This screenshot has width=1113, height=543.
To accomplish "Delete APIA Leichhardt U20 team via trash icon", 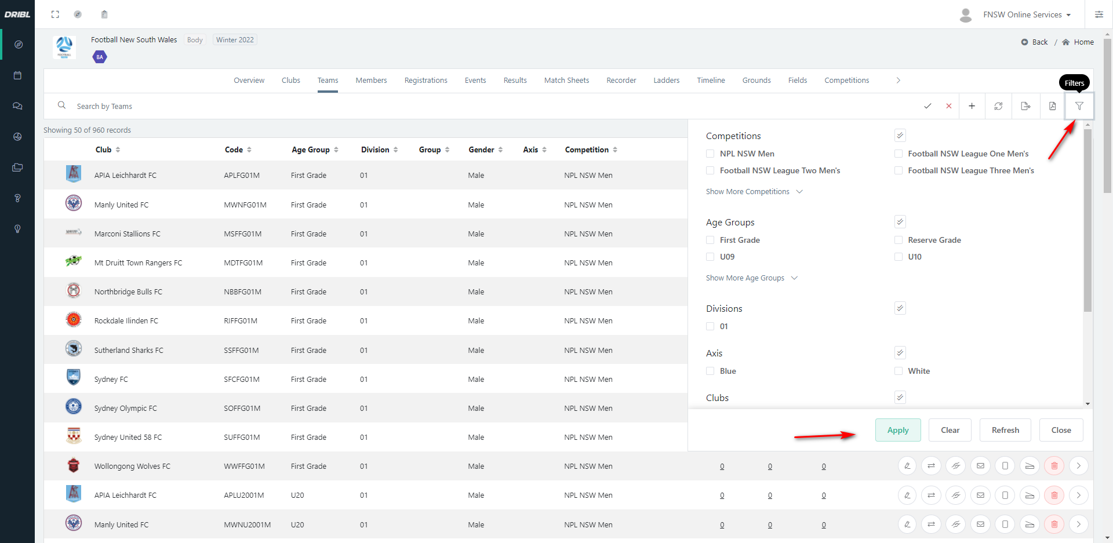I will 1054,495.
